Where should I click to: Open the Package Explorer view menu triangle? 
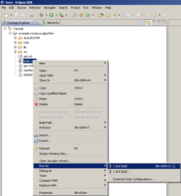pos(154,21)
